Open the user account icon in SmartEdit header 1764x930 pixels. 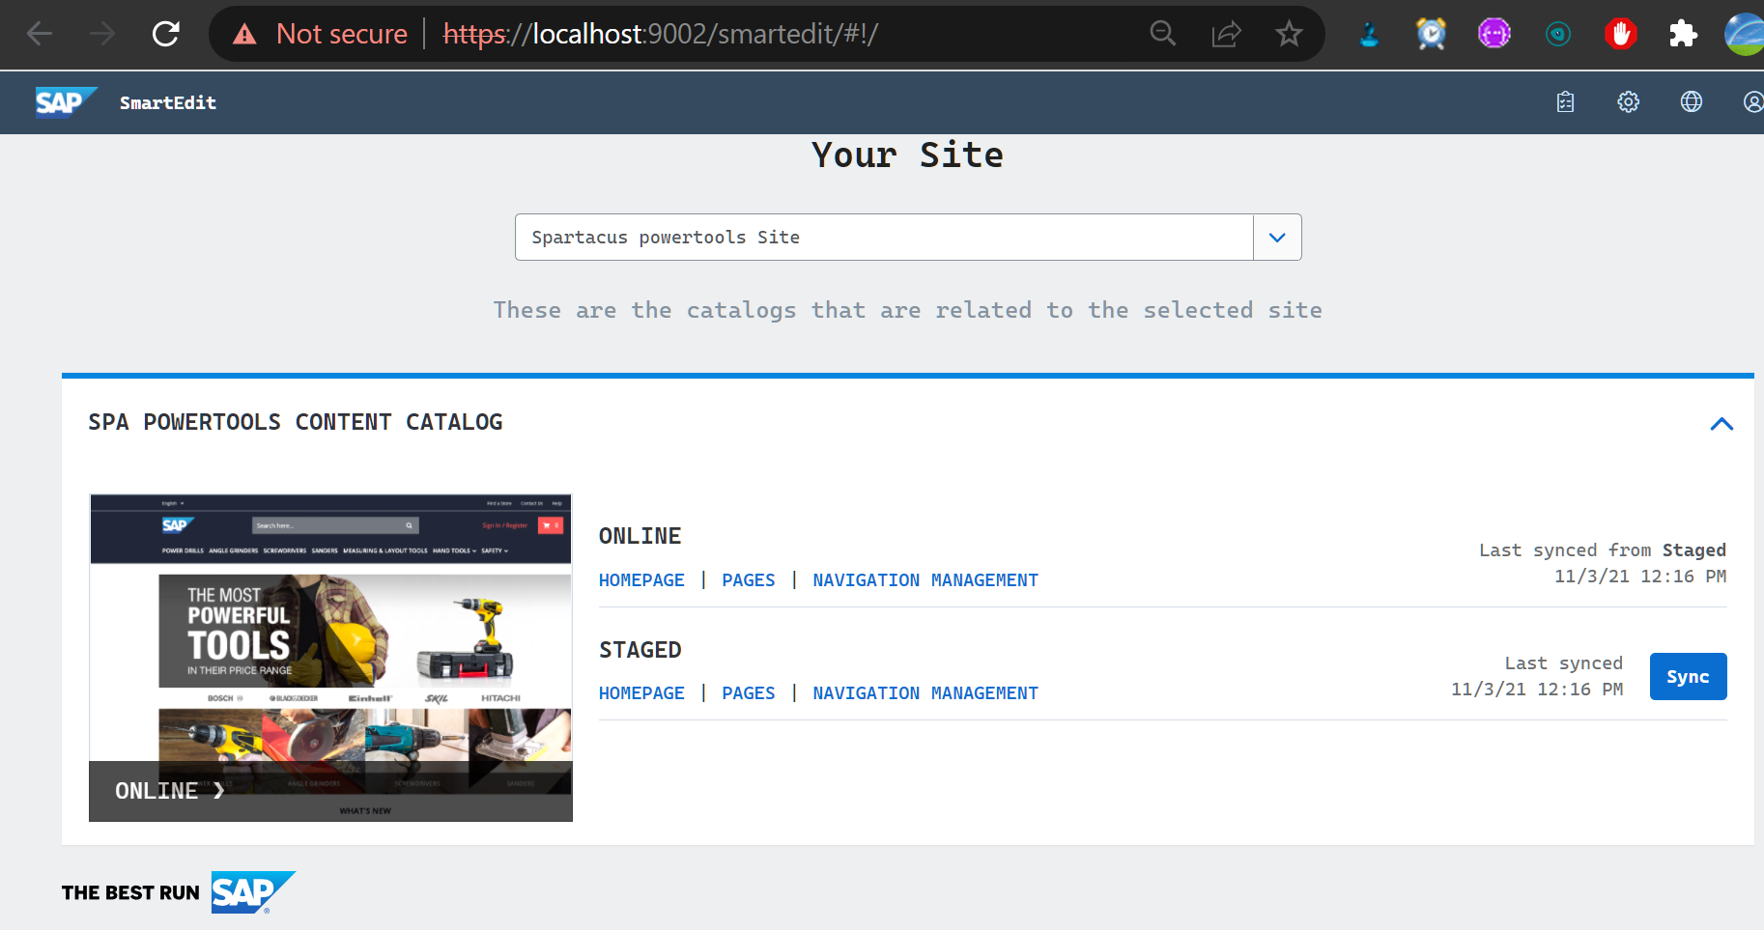pos(1751,101)
